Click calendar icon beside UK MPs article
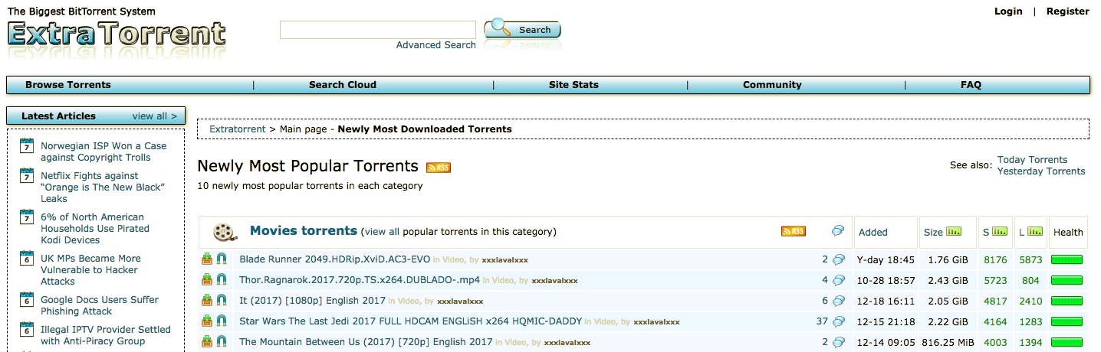 (27, 259)
